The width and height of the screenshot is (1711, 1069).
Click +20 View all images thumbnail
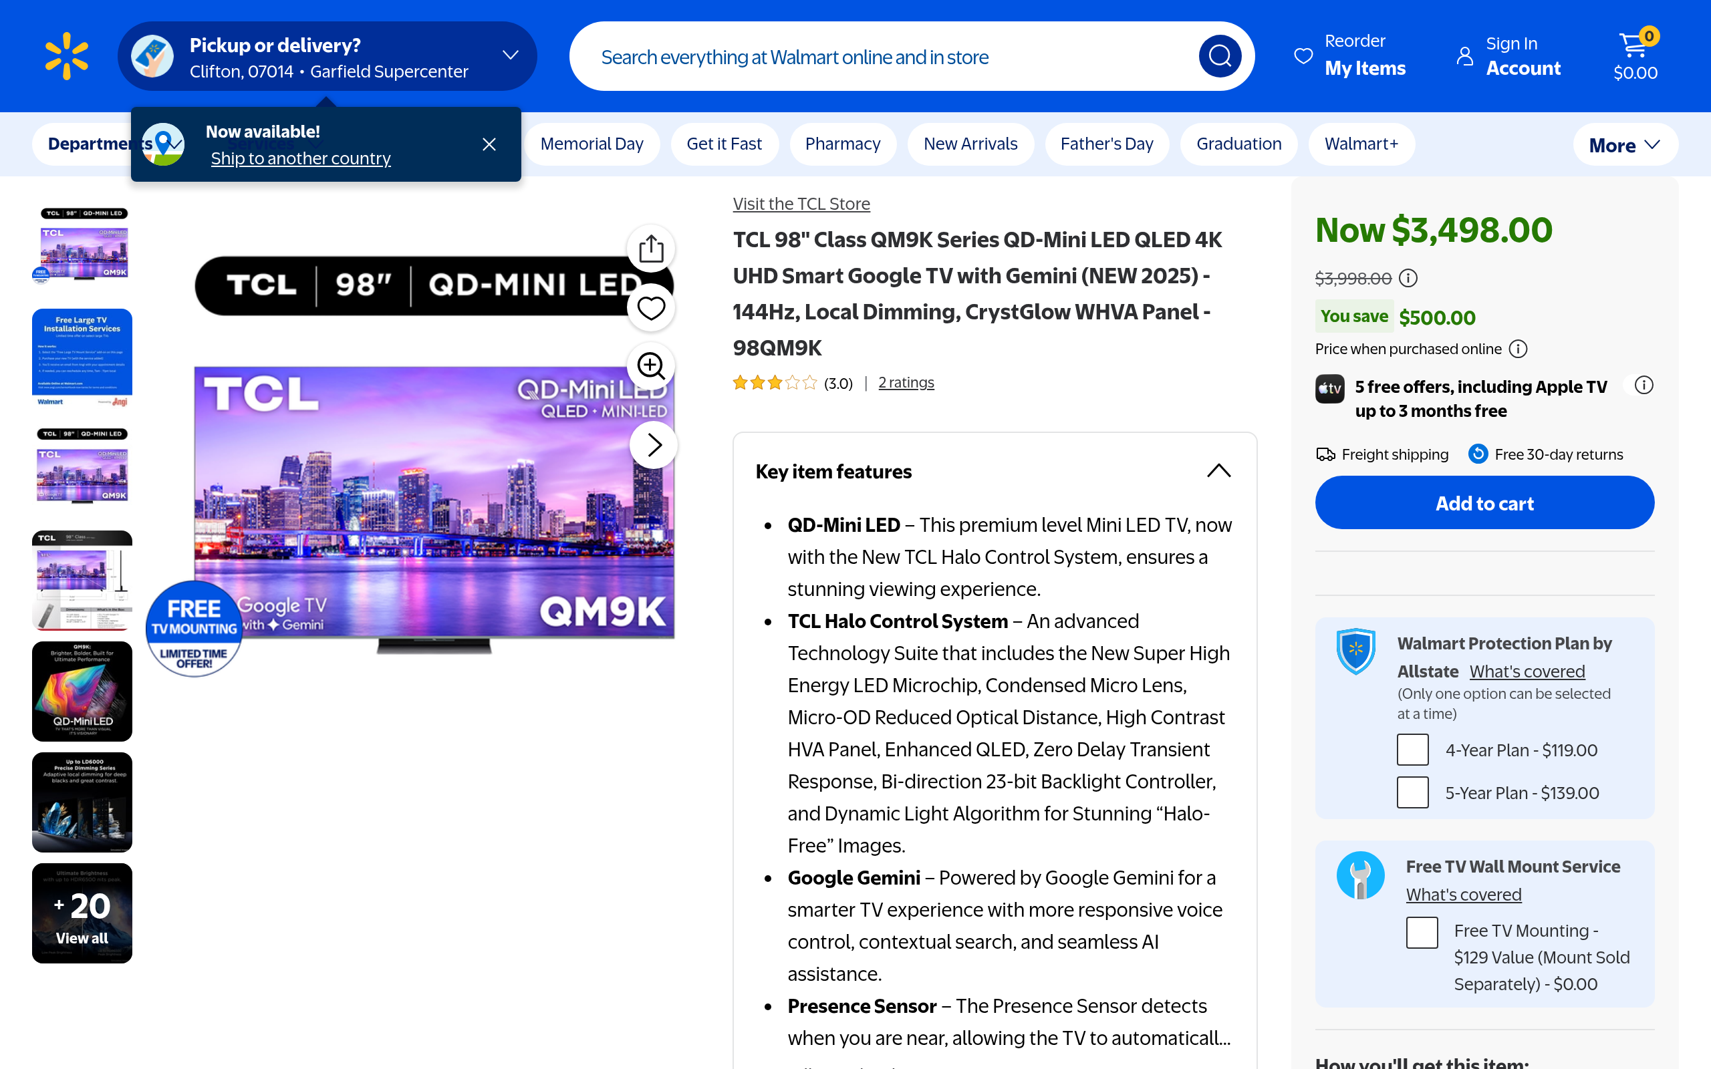pos(82,913)
